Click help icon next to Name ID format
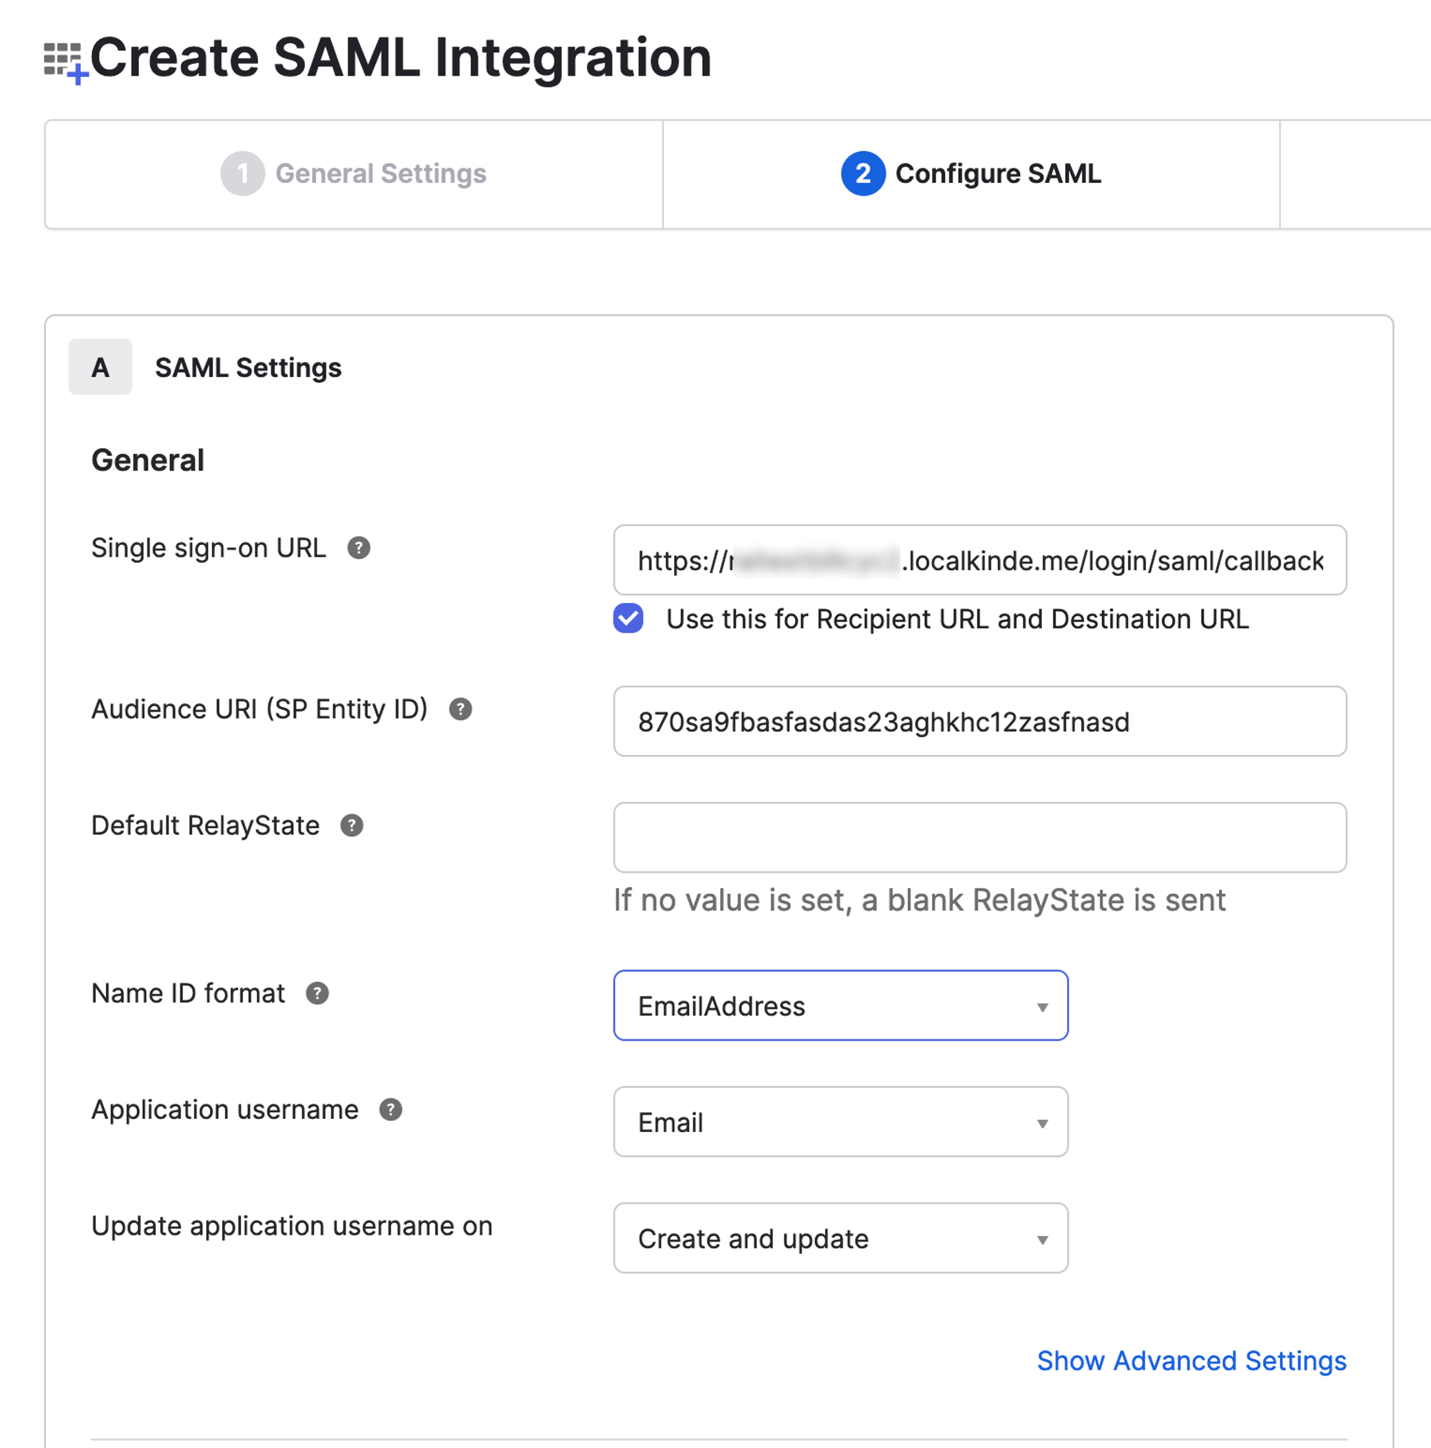This screenshot has height=1448, width=1431. [x=317, y=993]
